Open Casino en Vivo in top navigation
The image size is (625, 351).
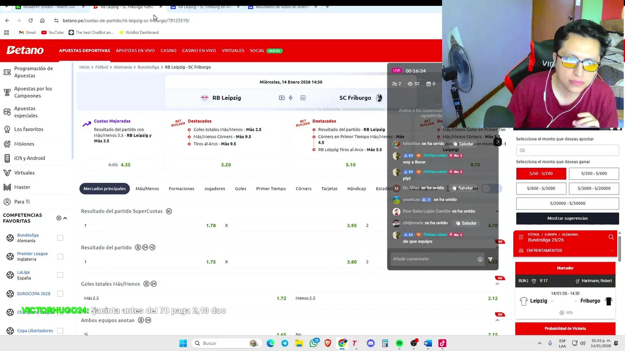coord(199,51)
